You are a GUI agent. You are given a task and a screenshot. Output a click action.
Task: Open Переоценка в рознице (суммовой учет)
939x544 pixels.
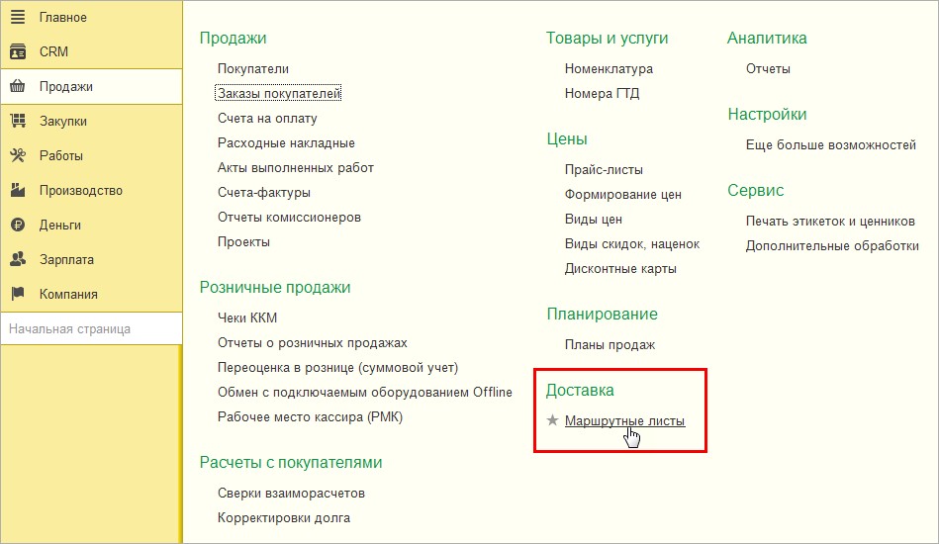tap(337, 368)
